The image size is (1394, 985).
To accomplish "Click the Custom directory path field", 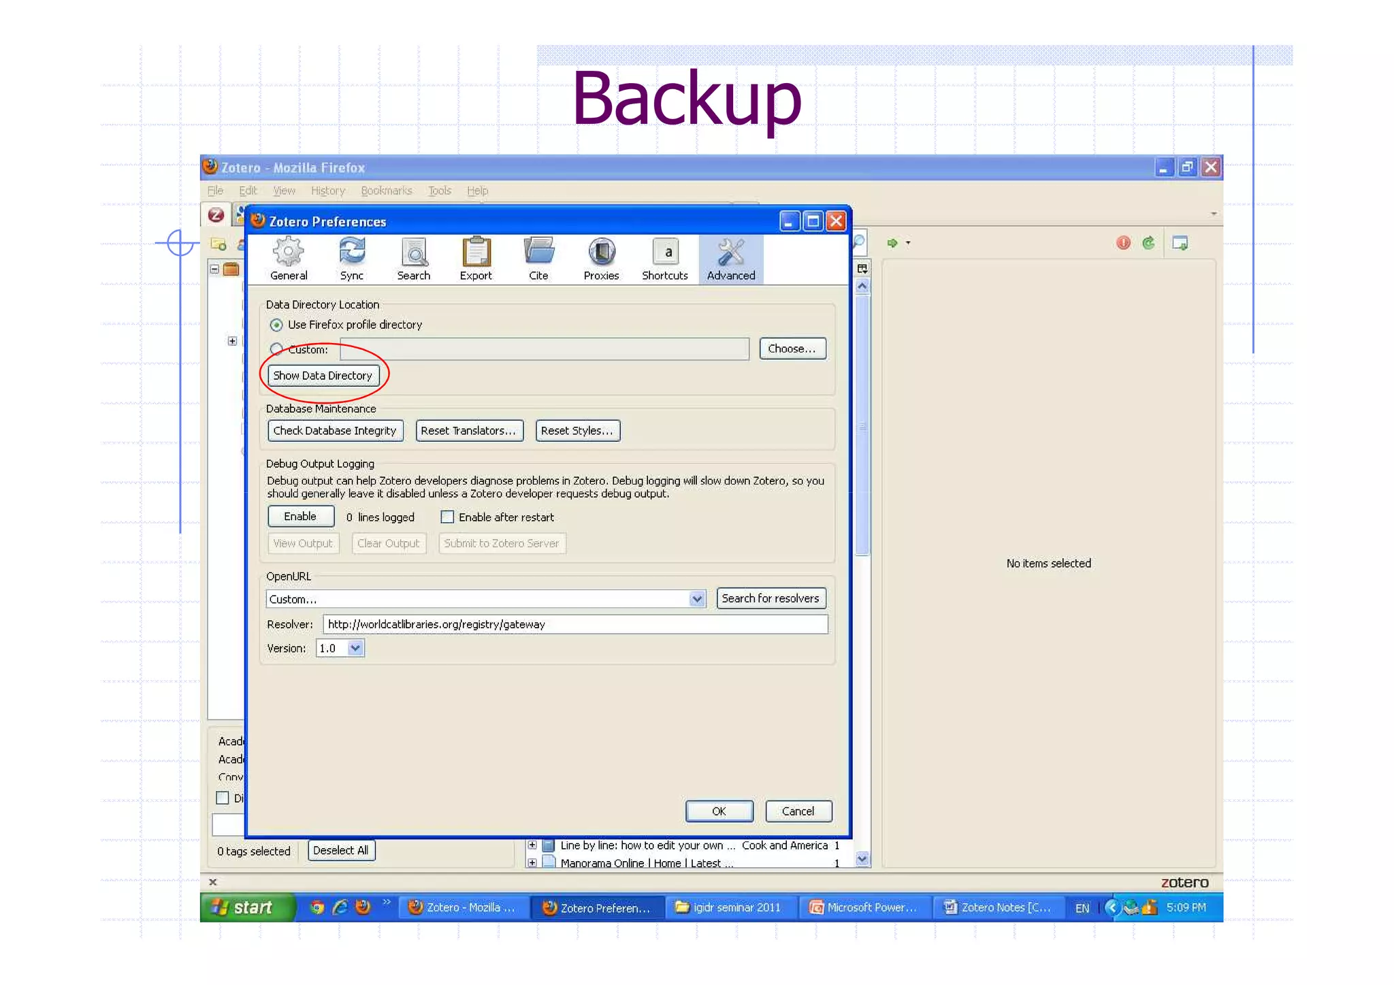I will click(545, 349).
